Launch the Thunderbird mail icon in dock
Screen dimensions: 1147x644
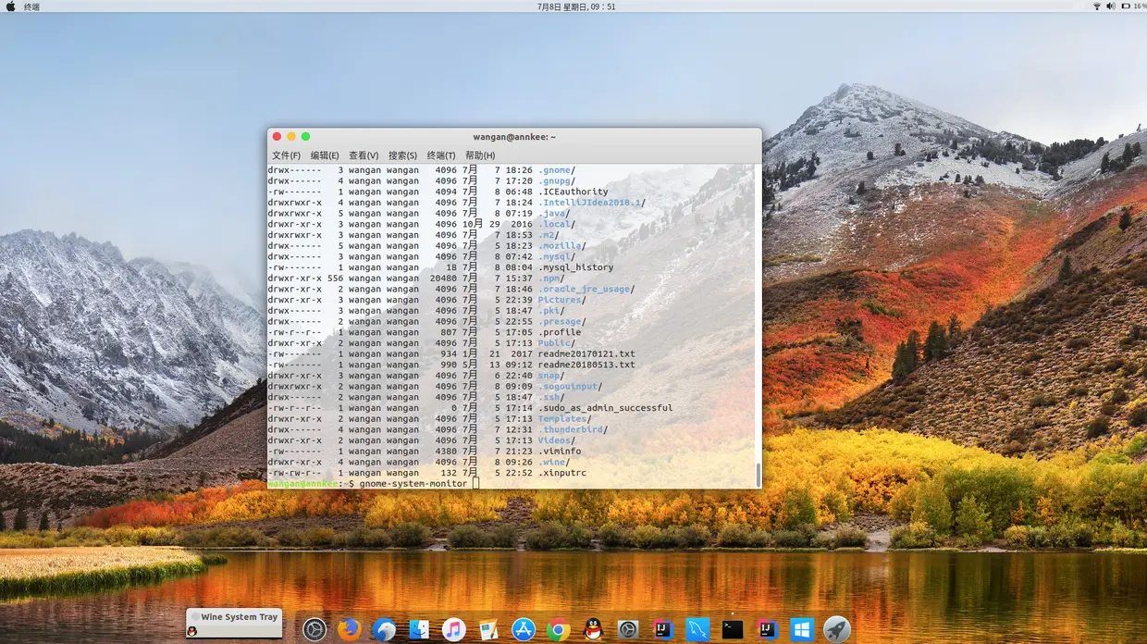383,628
